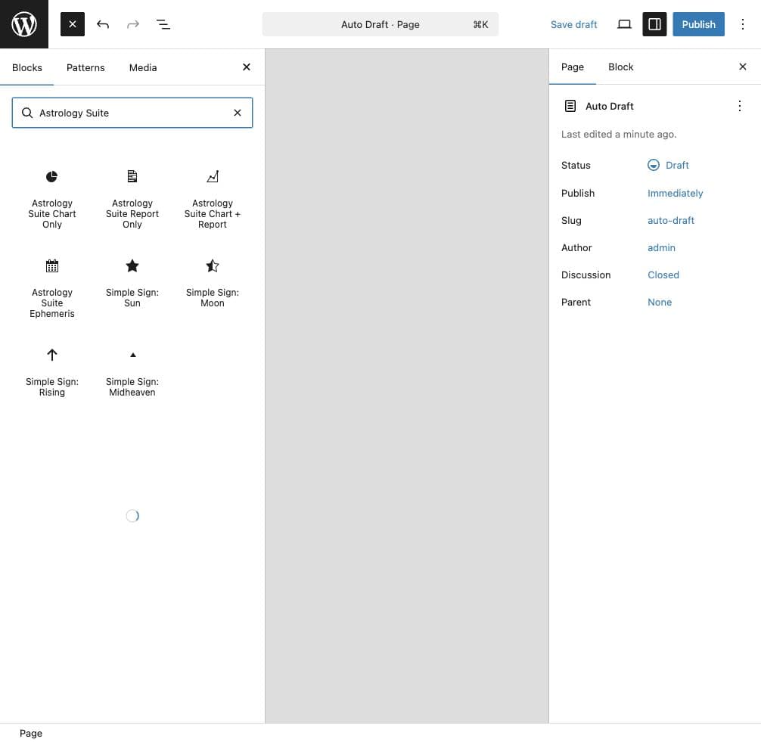Open the top bar Options menu
Viewport: 761px width, 742px height.
point(742,24)
